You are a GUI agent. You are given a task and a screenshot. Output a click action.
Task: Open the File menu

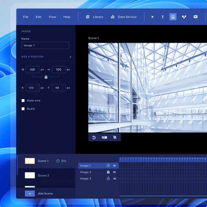[26, 17]
